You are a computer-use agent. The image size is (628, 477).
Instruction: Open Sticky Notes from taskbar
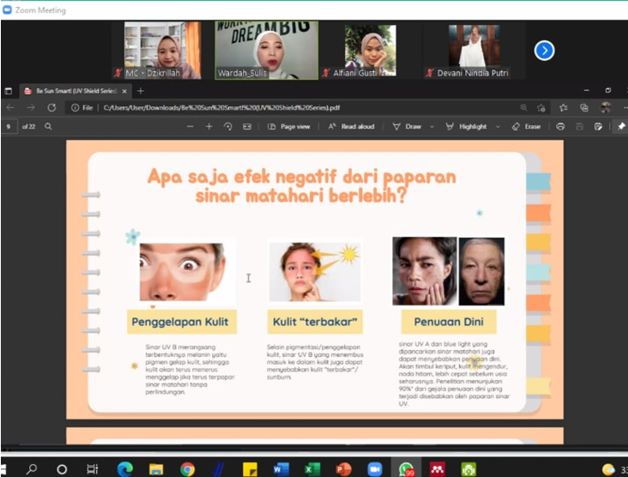pyautogui.click(x=250, y=469)
